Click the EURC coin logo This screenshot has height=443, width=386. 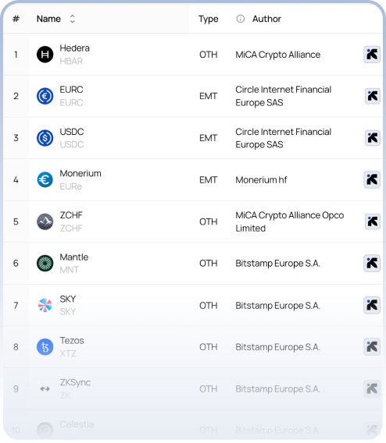(45, 96)
